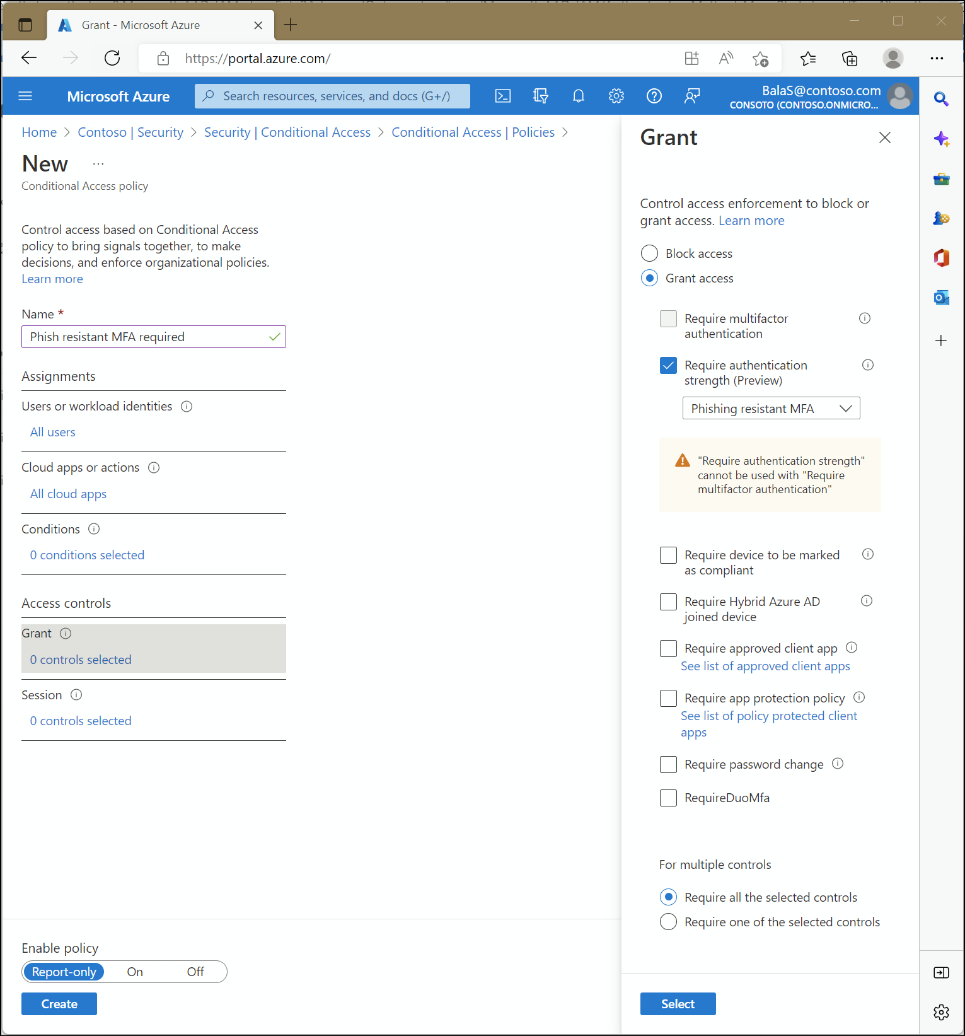Choose Require one of the selected controls
This screenshot has height=1036, width=965.
(668, 922)
